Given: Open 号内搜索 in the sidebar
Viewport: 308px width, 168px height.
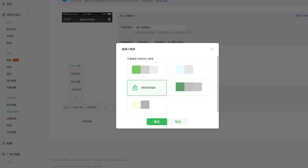Looking at the screenshot, I should [x=12, y=132].
